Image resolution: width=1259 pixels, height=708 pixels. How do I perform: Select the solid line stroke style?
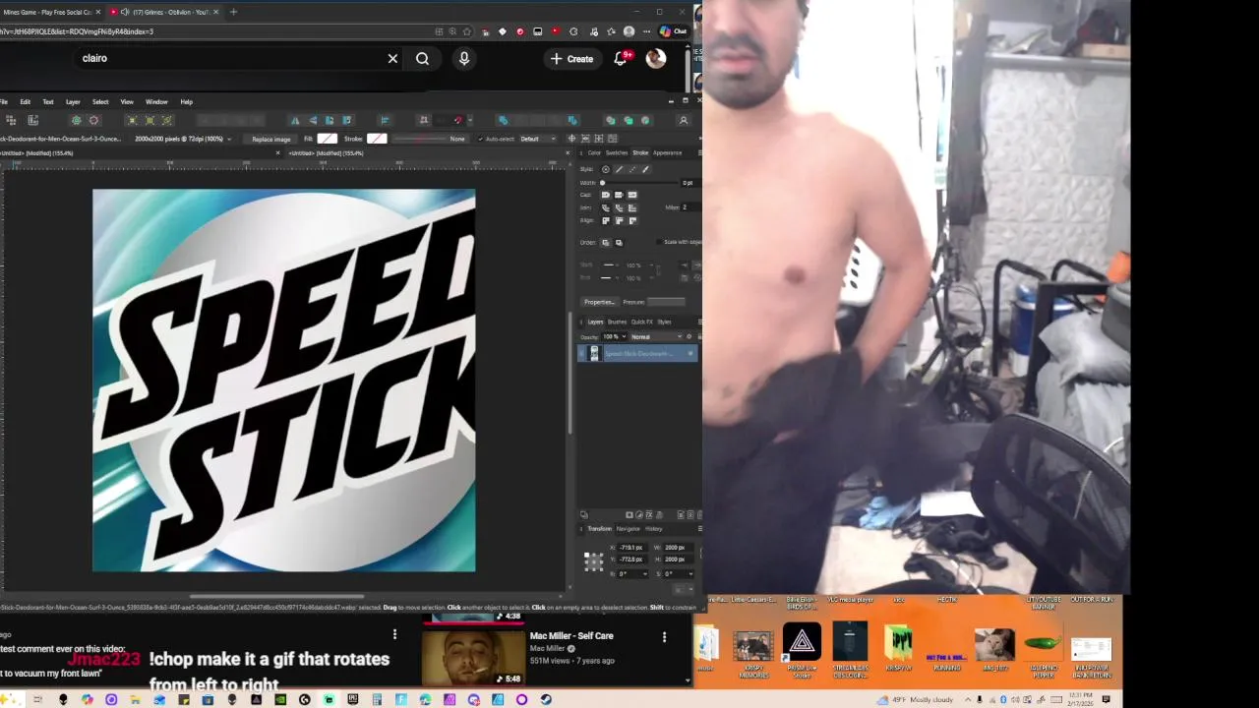(619, 169)
